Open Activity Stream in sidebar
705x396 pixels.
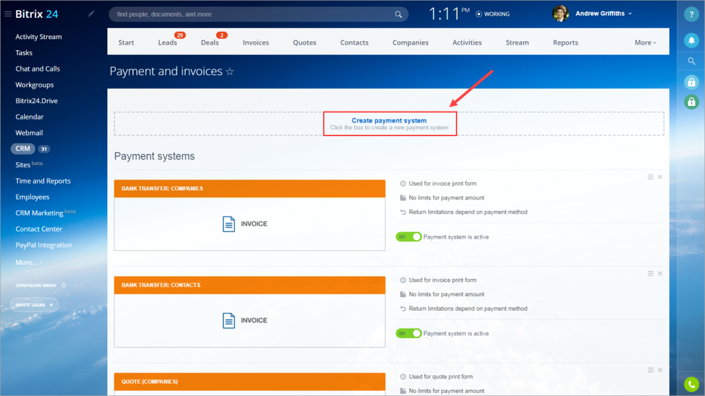[39, 37]
